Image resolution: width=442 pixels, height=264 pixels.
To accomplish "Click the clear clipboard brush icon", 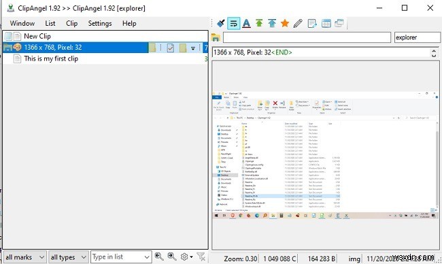I will [x=221, y=23].
